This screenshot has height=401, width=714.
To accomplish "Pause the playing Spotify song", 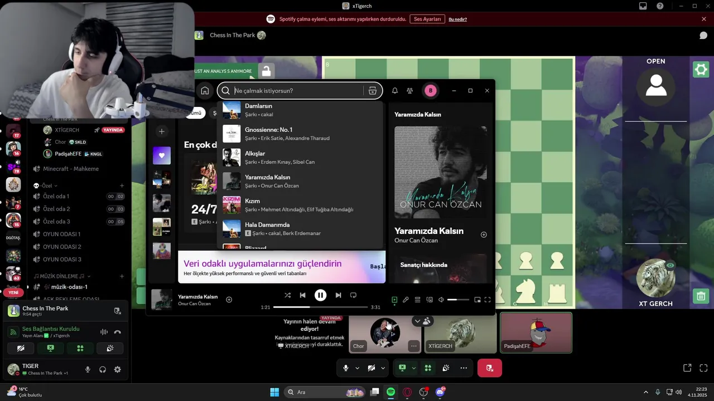I will point(320,295).
